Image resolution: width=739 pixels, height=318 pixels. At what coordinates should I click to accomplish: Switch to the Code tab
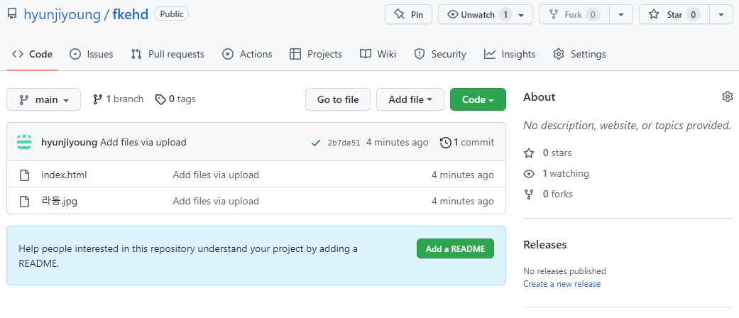pyautogui.click(x=32, y=54)
